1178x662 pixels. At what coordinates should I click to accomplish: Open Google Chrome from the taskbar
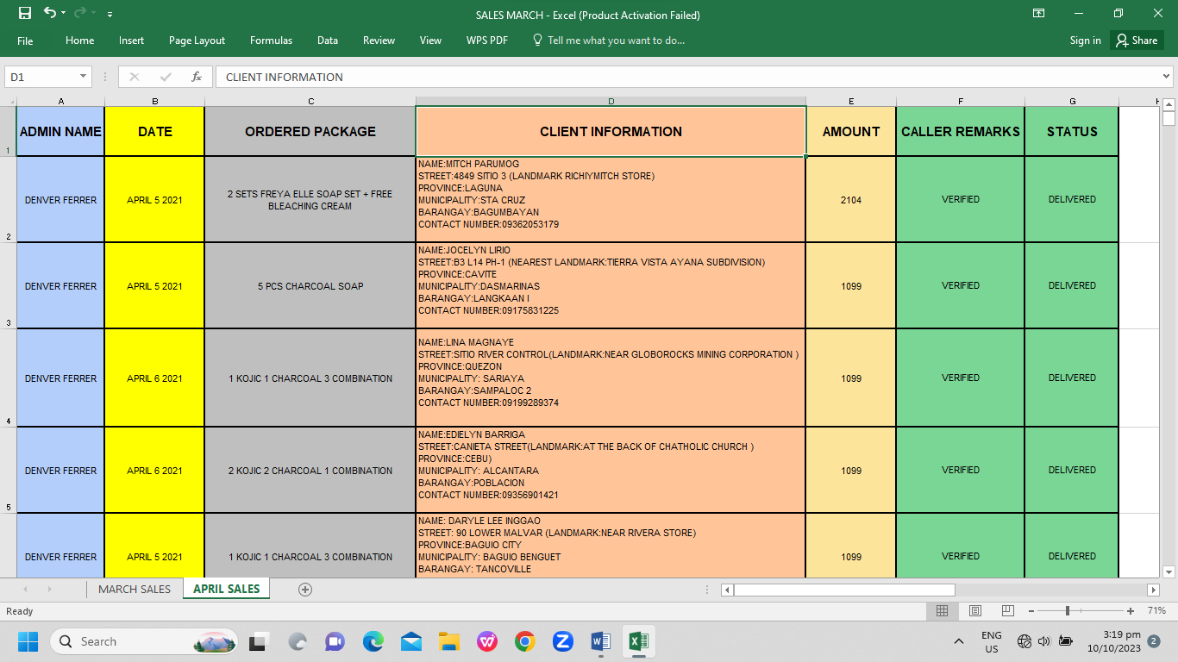tap(524, 641)
